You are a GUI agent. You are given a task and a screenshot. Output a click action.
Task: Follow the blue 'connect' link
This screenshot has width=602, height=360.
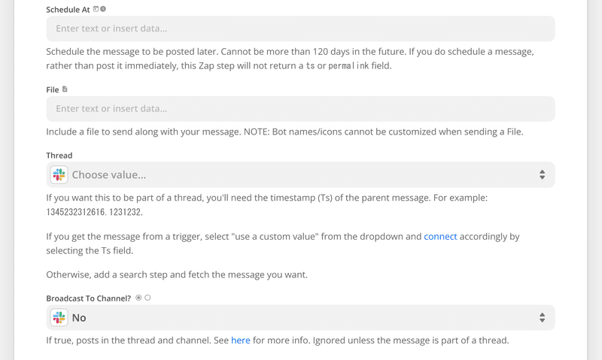[x=440, y=237]
